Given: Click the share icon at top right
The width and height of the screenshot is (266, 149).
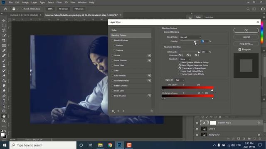Looking at the screenshot, I should pos(263,9).
